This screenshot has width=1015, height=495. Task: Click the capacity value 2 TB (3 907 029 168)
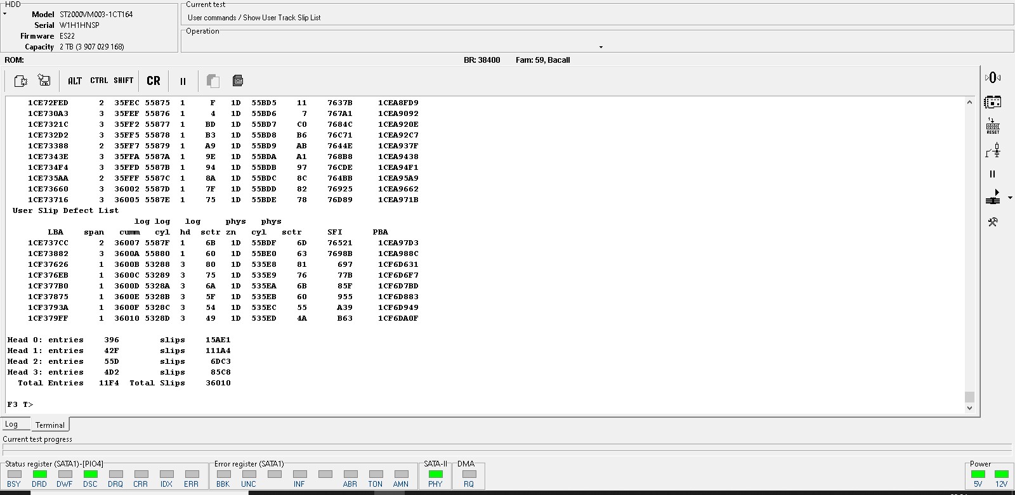pos(92,47)
